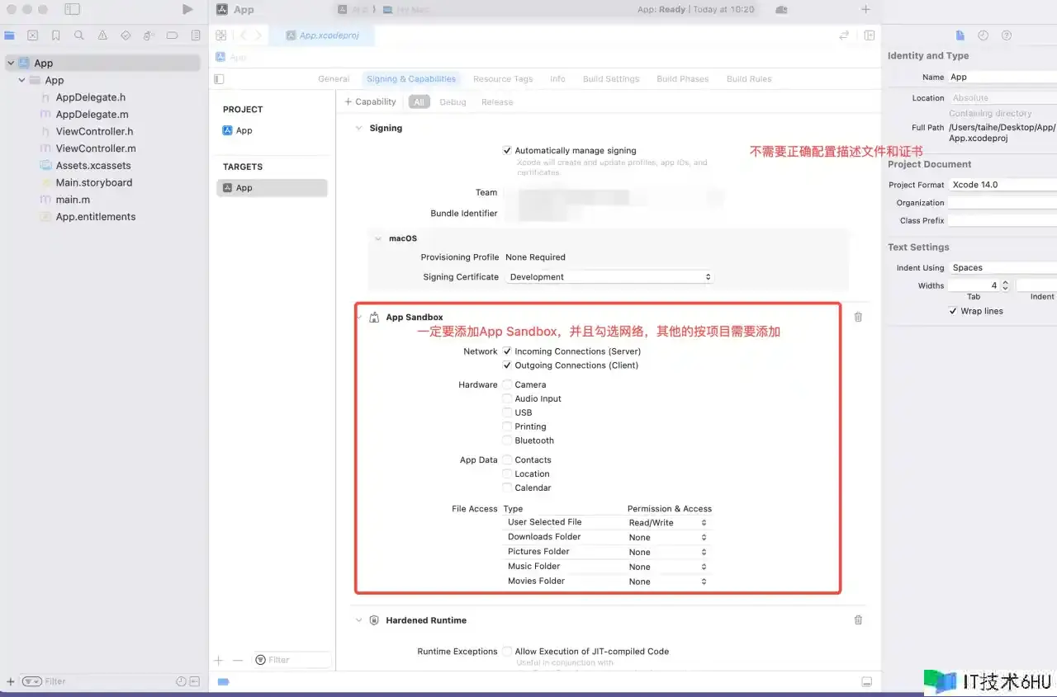Enable Contacts app data access
This screenshot has height=697, width=1057.
tap(507, 460)
